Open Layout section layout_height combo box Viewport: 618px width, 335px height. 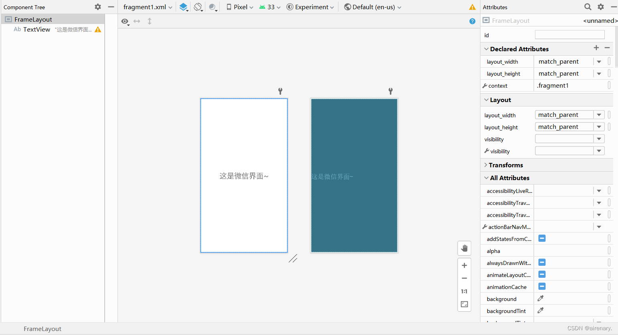click(570, 127)
